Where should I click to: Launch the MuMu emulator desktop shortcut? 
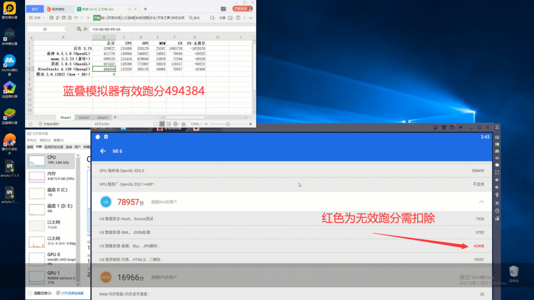pyautogui.click(x=9, y=64)
